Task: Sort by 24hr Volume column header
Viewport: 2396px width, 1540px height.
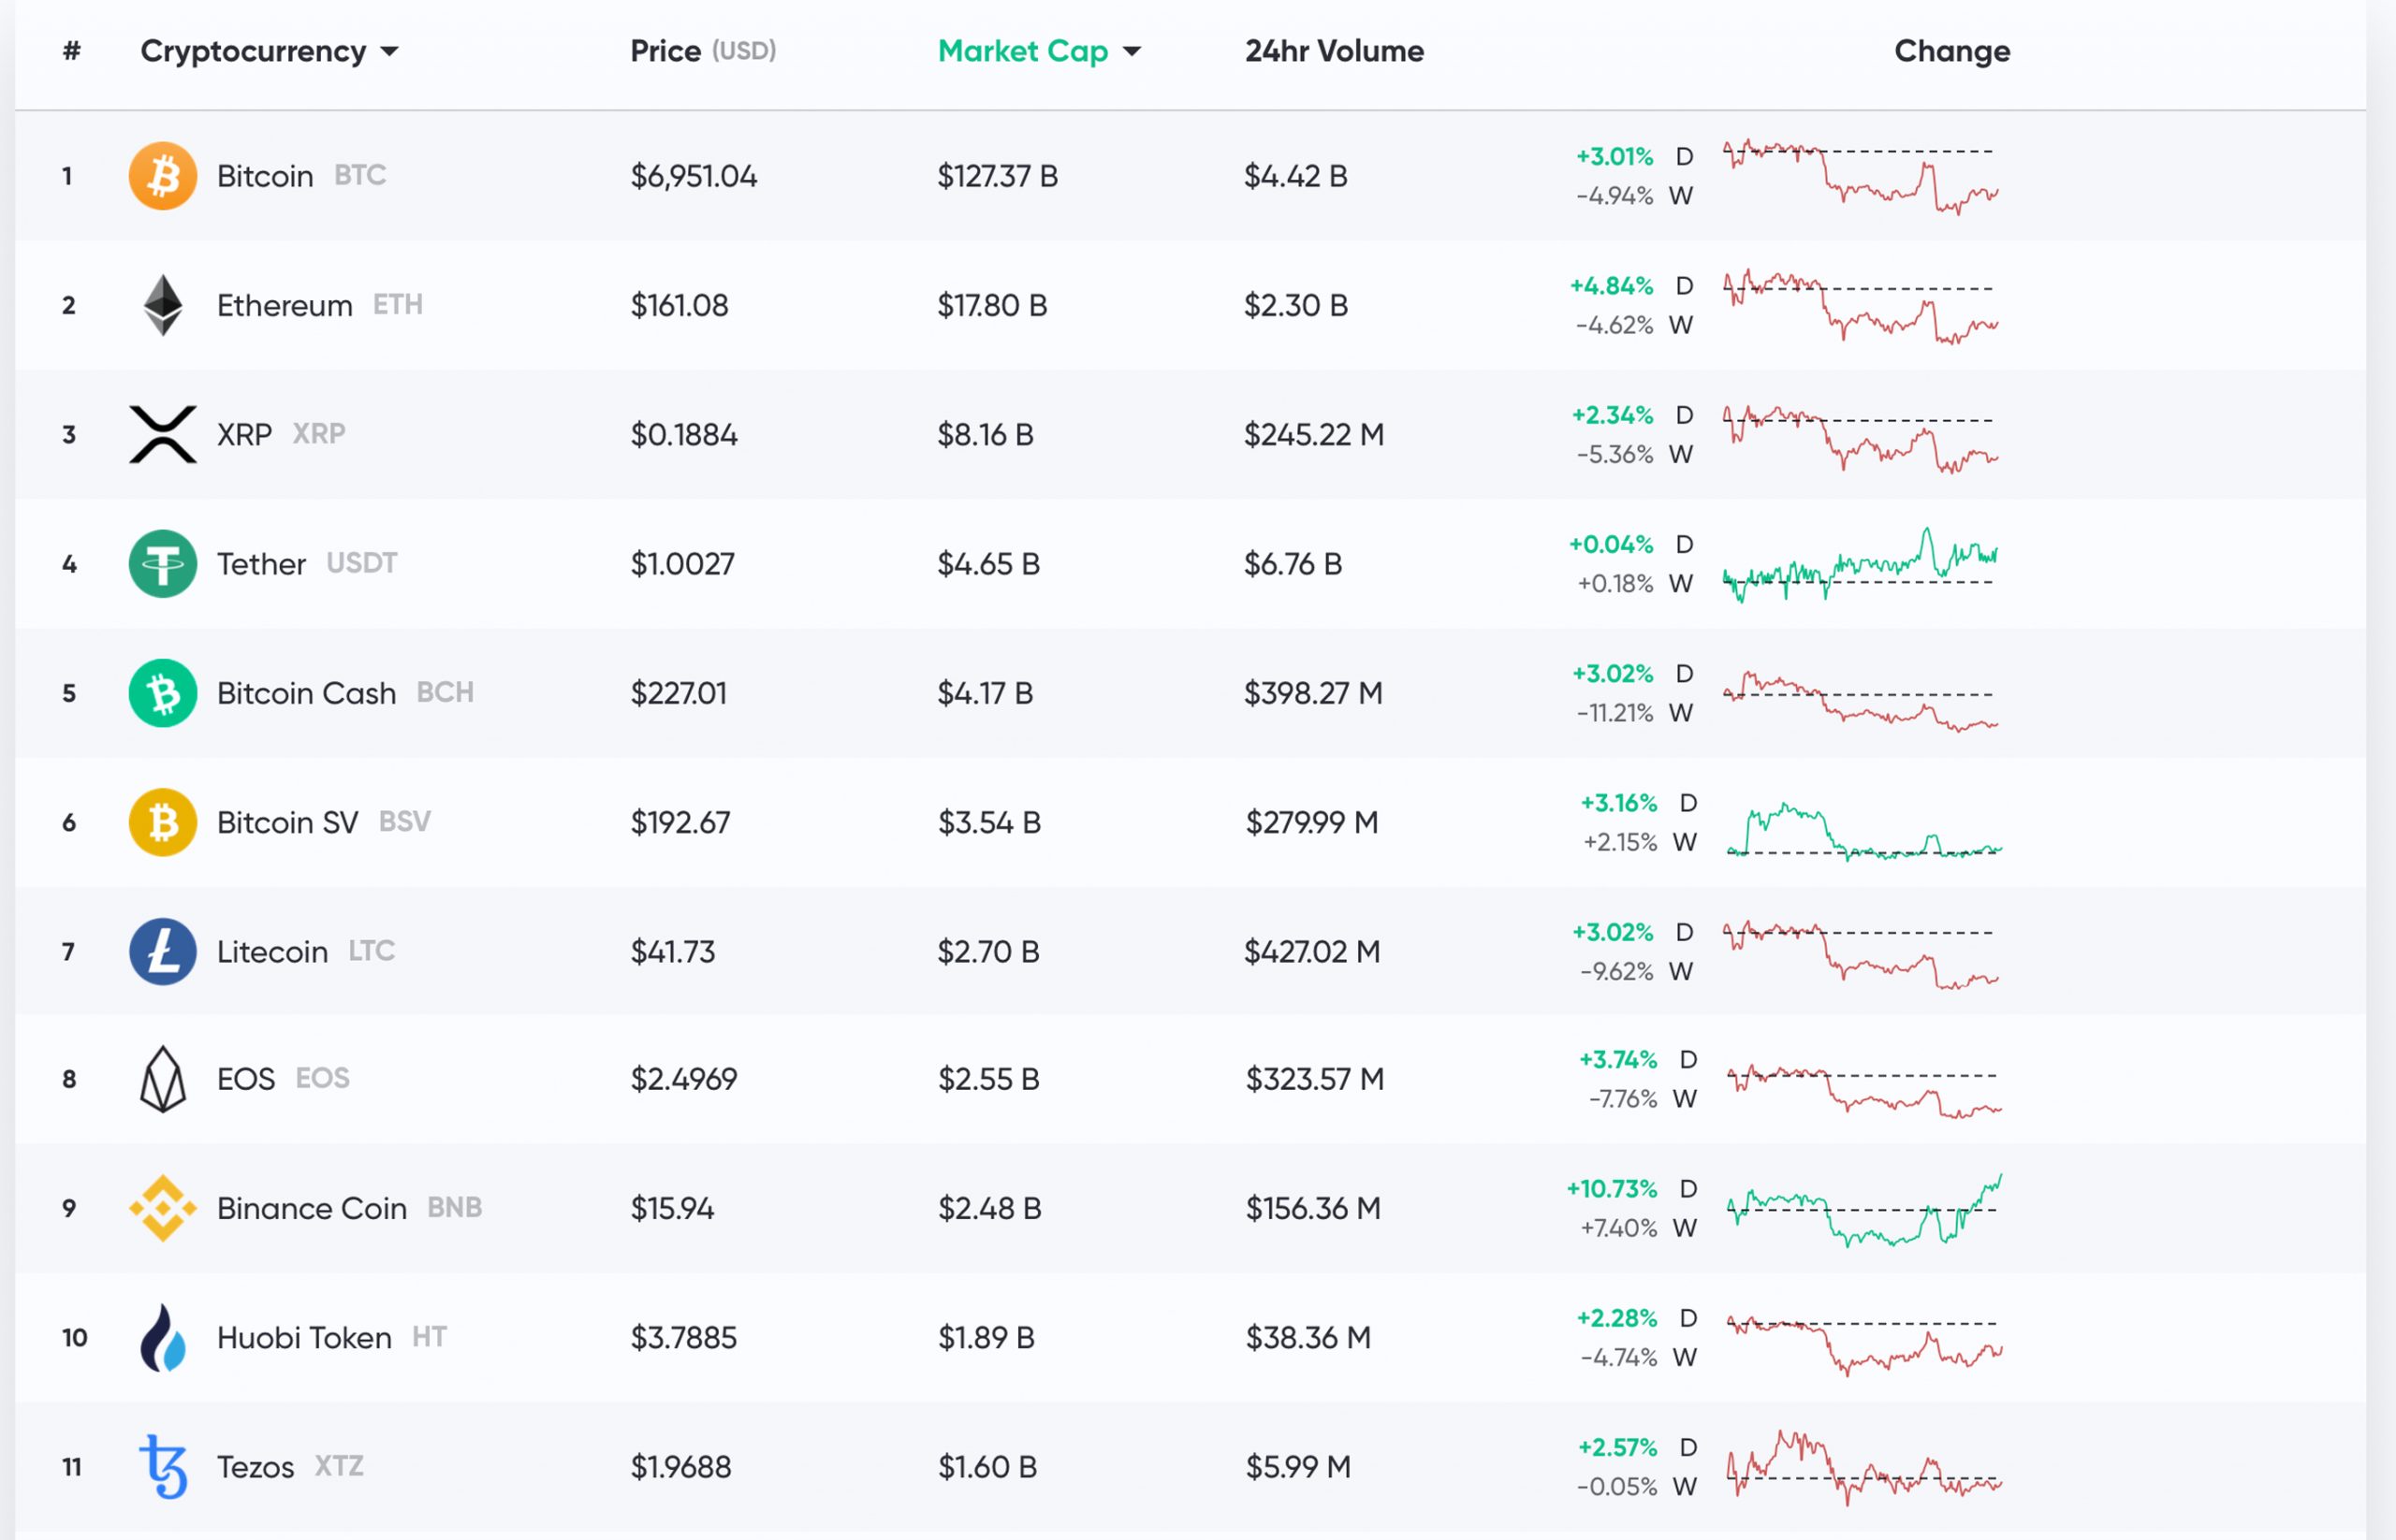Action: [1335, 51]
